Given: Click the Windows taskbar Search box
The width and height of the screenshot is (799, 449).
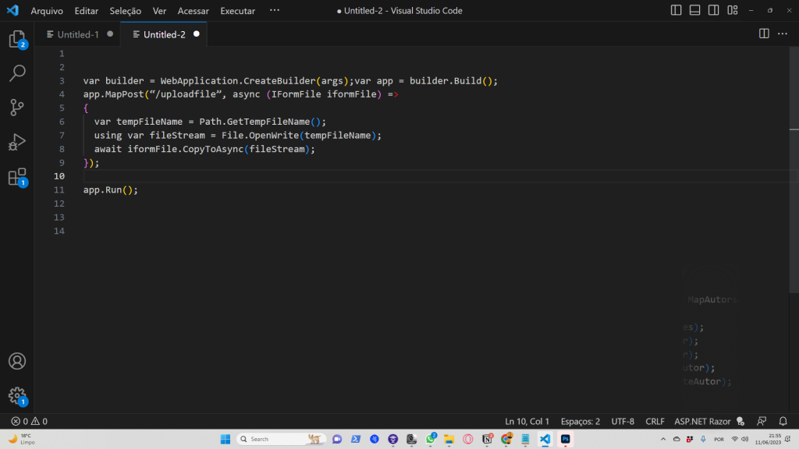Looking at the screenshot, I should [x=281, y=439].
